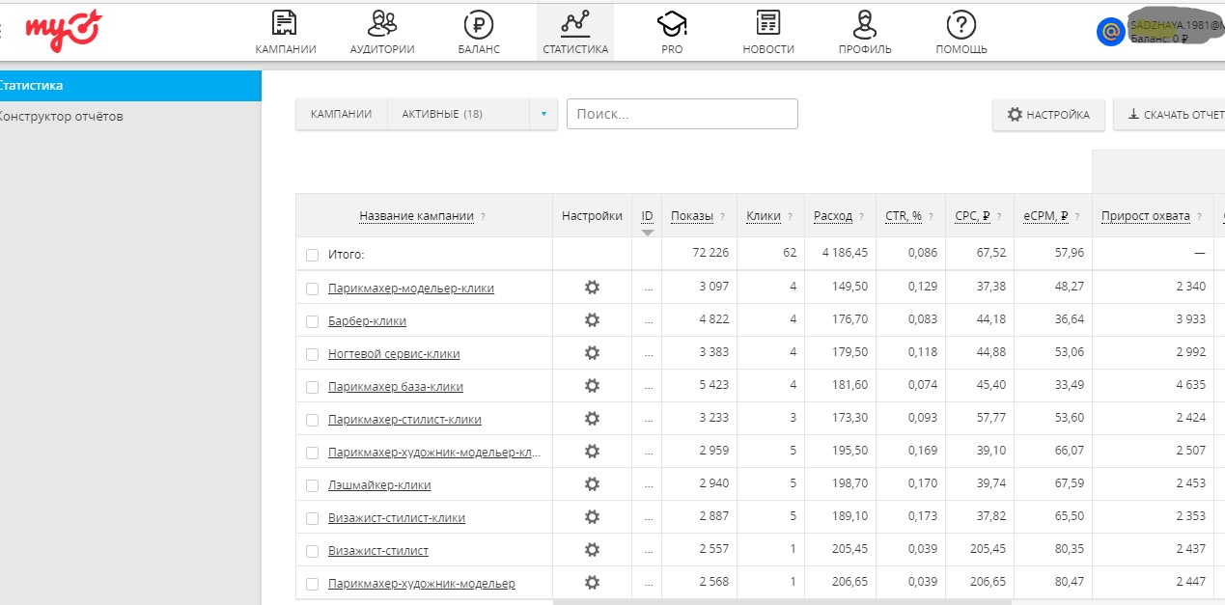Image resolution: width=1225 pixels, height=605 pixels.
Task: Sort by ID column arrow
Action: [647, 233]
